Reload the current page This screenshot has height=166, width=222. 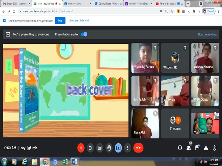coord(14,11)
